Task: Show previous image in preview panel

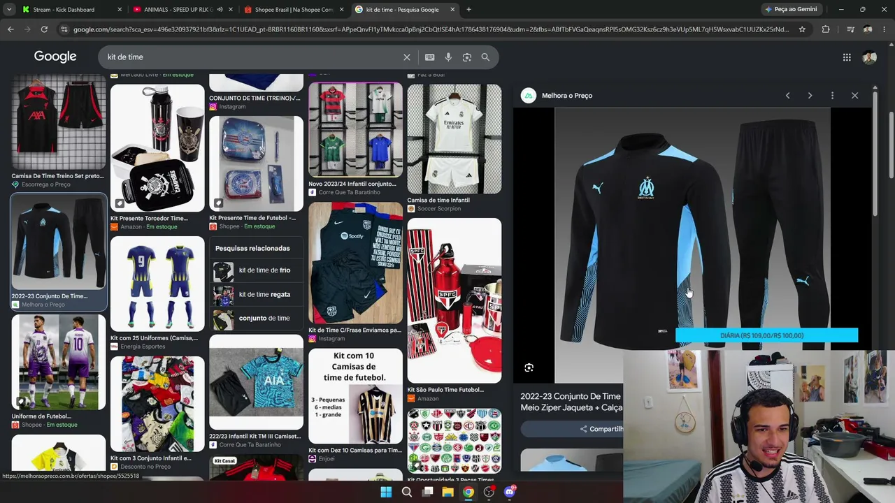Action: (787, 96)
